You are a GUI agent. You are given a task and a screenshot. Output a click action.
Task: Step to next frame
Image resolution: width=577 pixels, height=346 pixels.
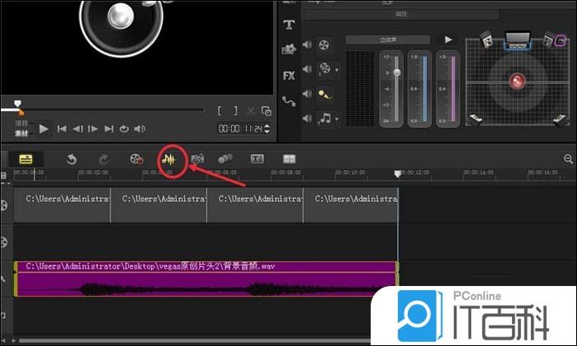(93, 129)
